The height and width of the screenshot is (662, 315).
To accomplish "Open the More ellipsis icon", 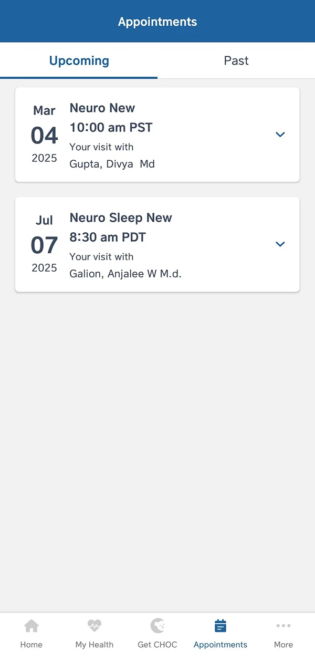I will pos(283,626).
